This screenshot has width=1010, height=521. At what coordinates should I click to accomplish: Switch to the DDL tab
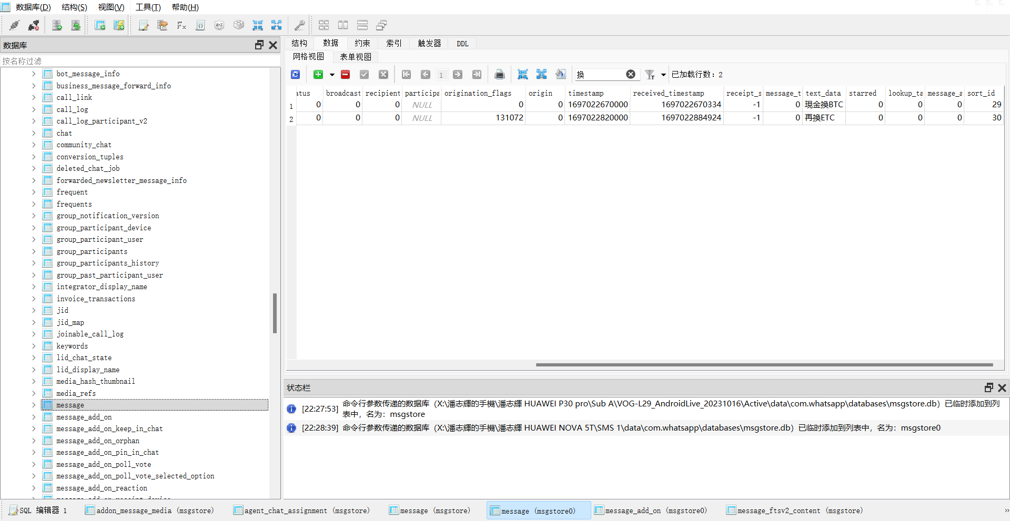coord(462,43)
